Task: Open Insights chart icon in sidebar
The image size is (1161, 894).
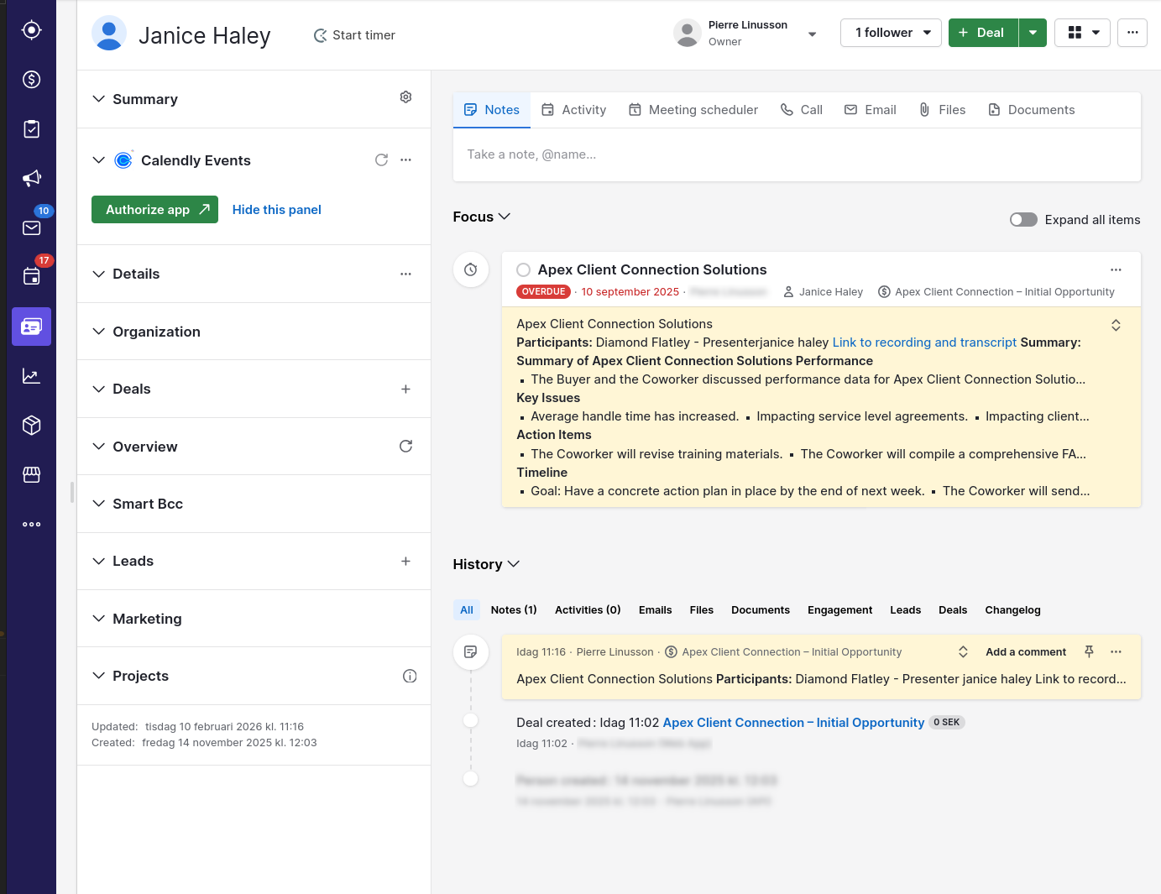Action: tap(31, 376)
